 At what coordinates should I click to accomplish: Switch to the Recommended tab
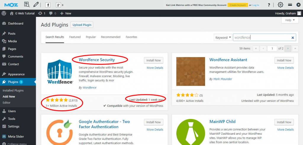(x=111, y=37)
